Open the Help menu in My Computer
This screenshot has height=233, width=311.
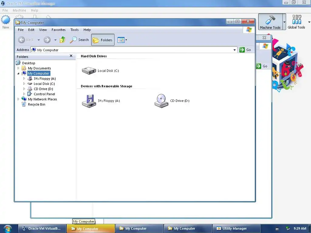tap(87, 30)
